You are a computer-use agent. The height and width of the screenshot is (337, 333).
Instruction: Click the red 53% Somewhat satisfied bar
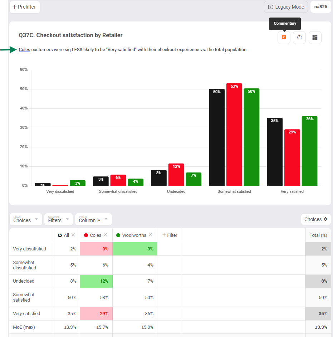point(234,135)
